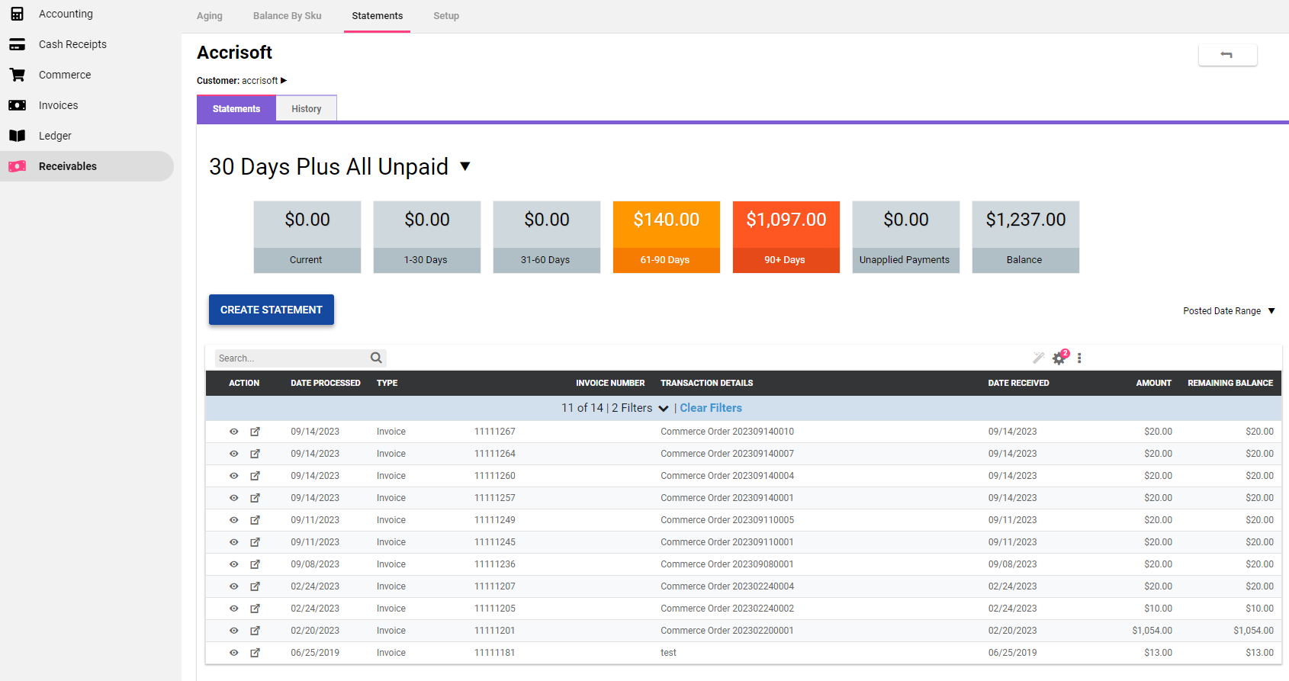Open the external link for invoice 11111267
The width and height of the screenshot is (1289, 681).
tap(256, 432)
